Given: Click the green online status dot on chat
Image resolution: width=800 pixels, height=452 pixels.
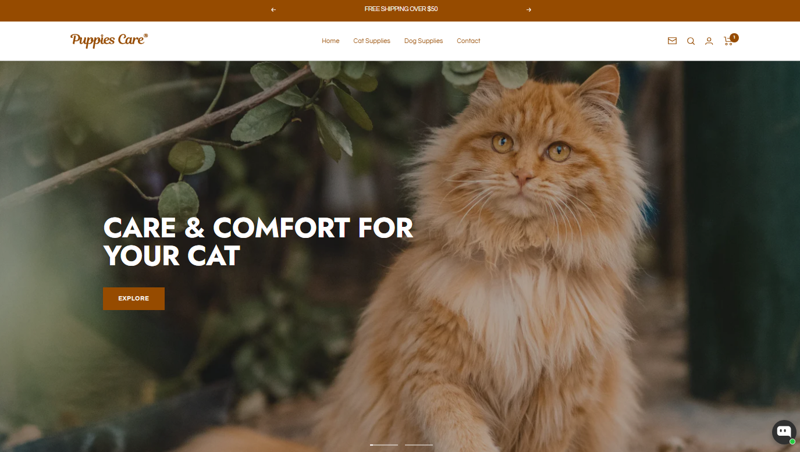Looking at the screenshot, I should pyautogui.click(x=792, y=442).
